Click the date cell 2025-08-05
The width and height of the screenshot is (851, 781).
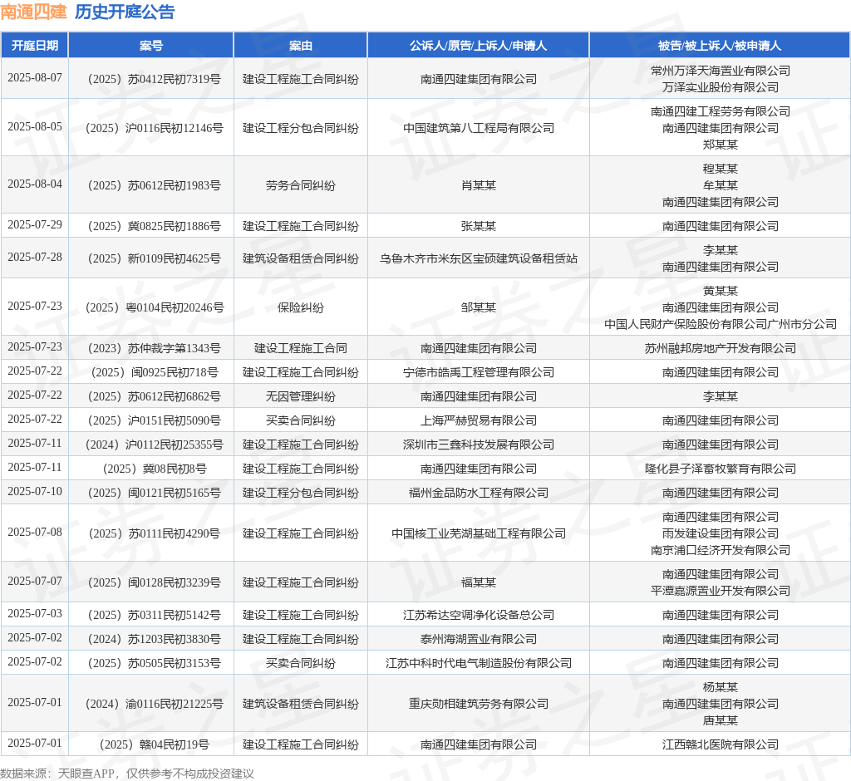(35, 126)
